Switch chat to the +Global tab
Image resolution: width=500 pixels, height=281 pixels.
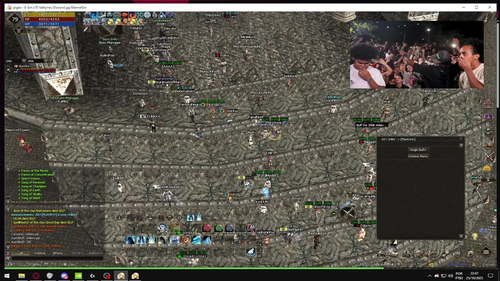point(40,253)
